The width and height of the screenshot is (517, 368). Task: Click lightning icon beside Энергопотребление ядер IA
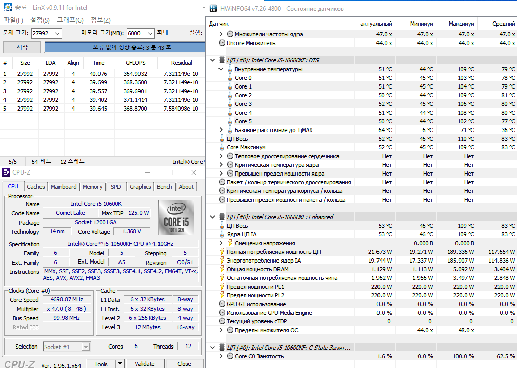click(x=222, y=261)
